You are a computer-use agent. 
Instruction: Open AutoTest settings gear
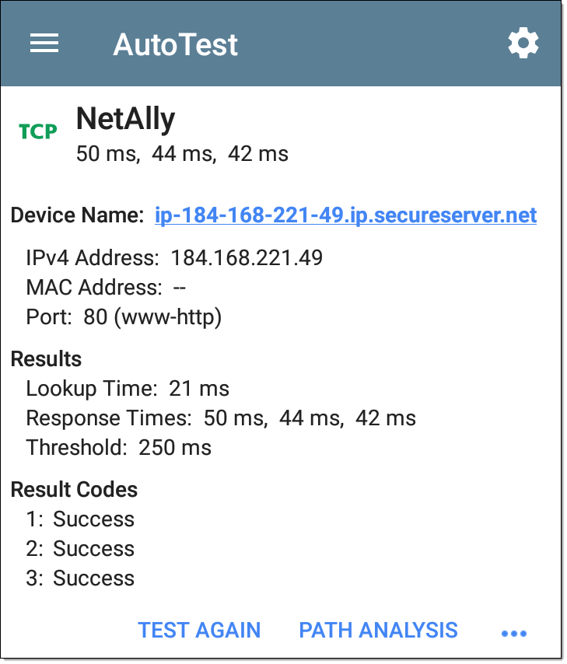pyautogui.click(x=523, y=44)
